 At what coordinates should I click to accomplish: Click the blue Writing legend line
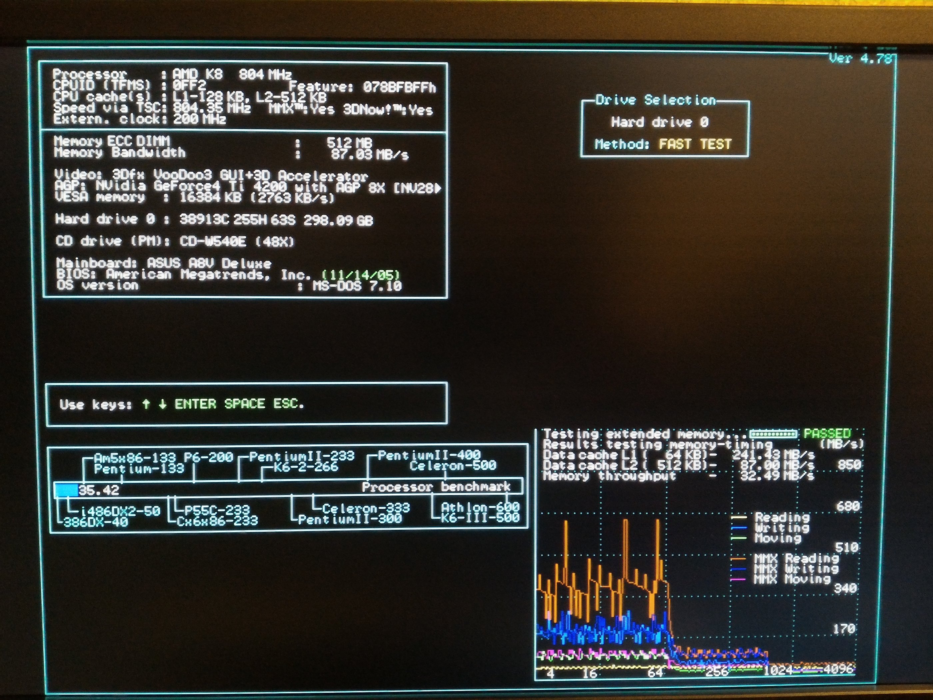tap(739, 527)
